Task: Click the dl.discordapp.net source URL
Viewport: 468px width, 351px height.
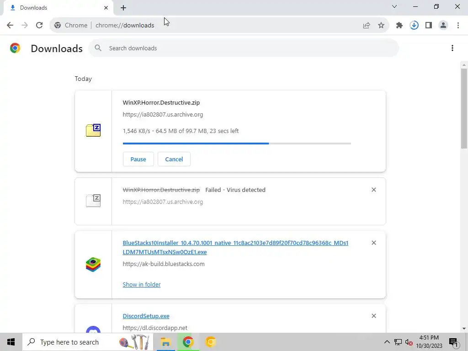Action: click(x=155, y=328)
